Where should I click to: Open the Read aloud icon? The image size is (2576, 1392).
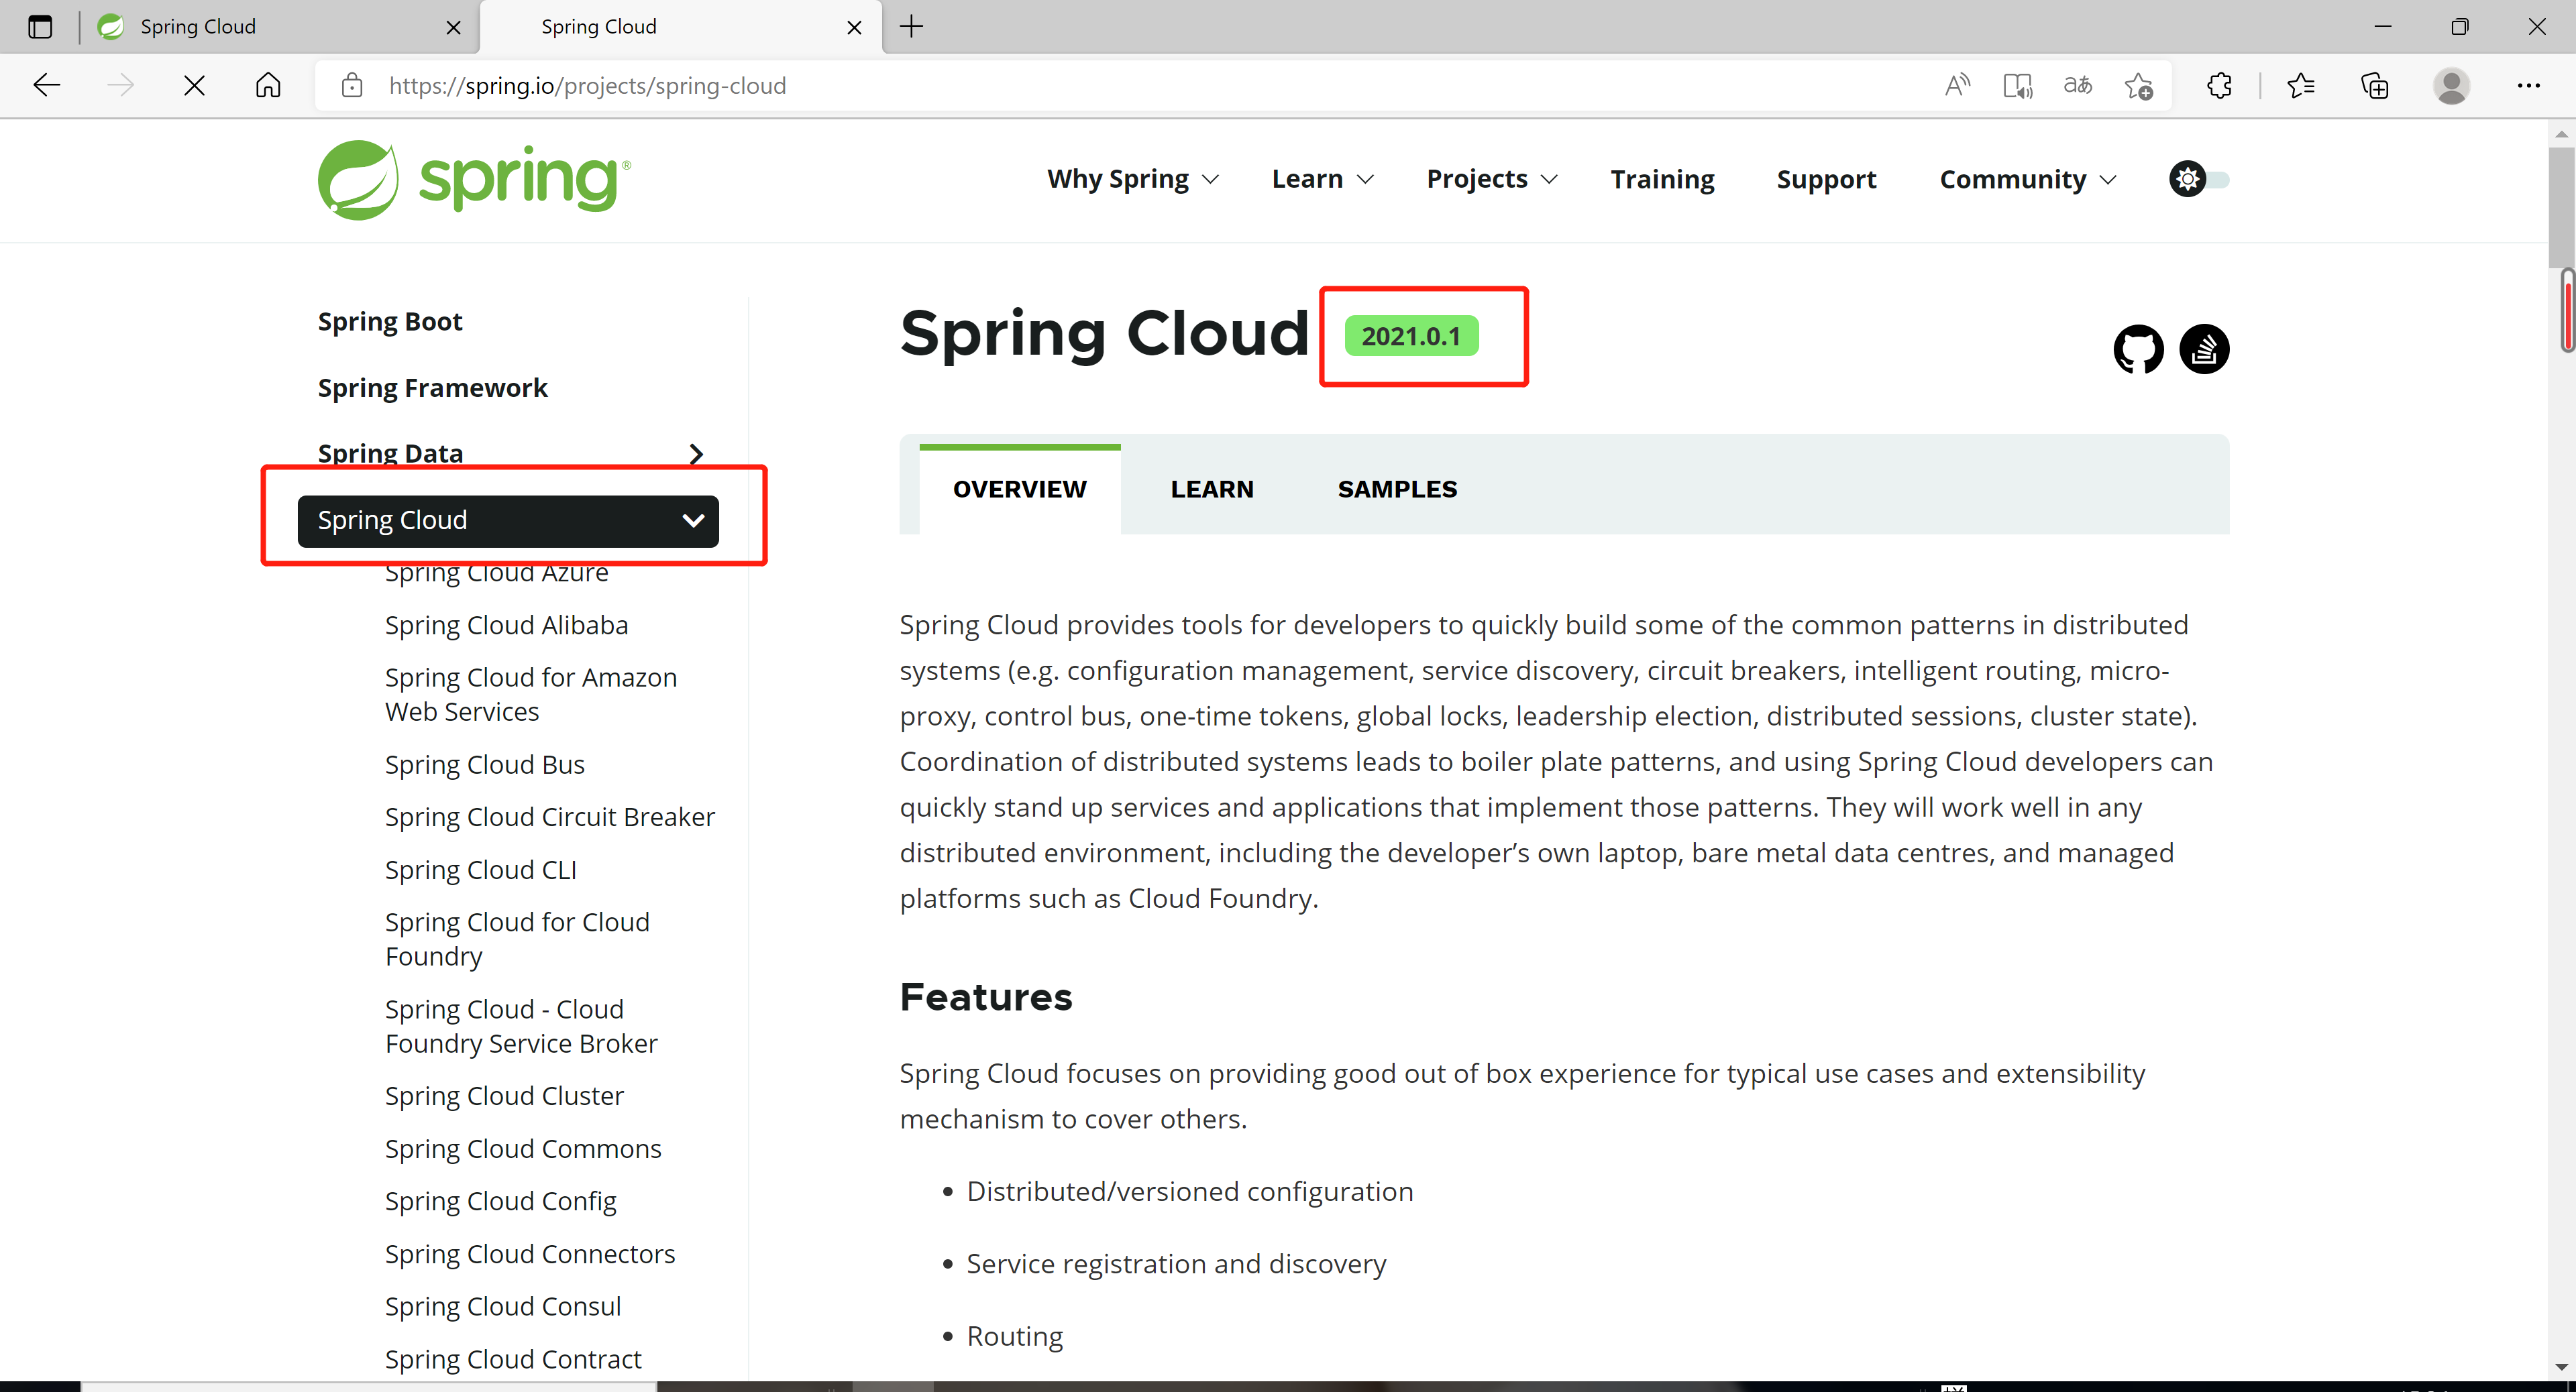1957,86
